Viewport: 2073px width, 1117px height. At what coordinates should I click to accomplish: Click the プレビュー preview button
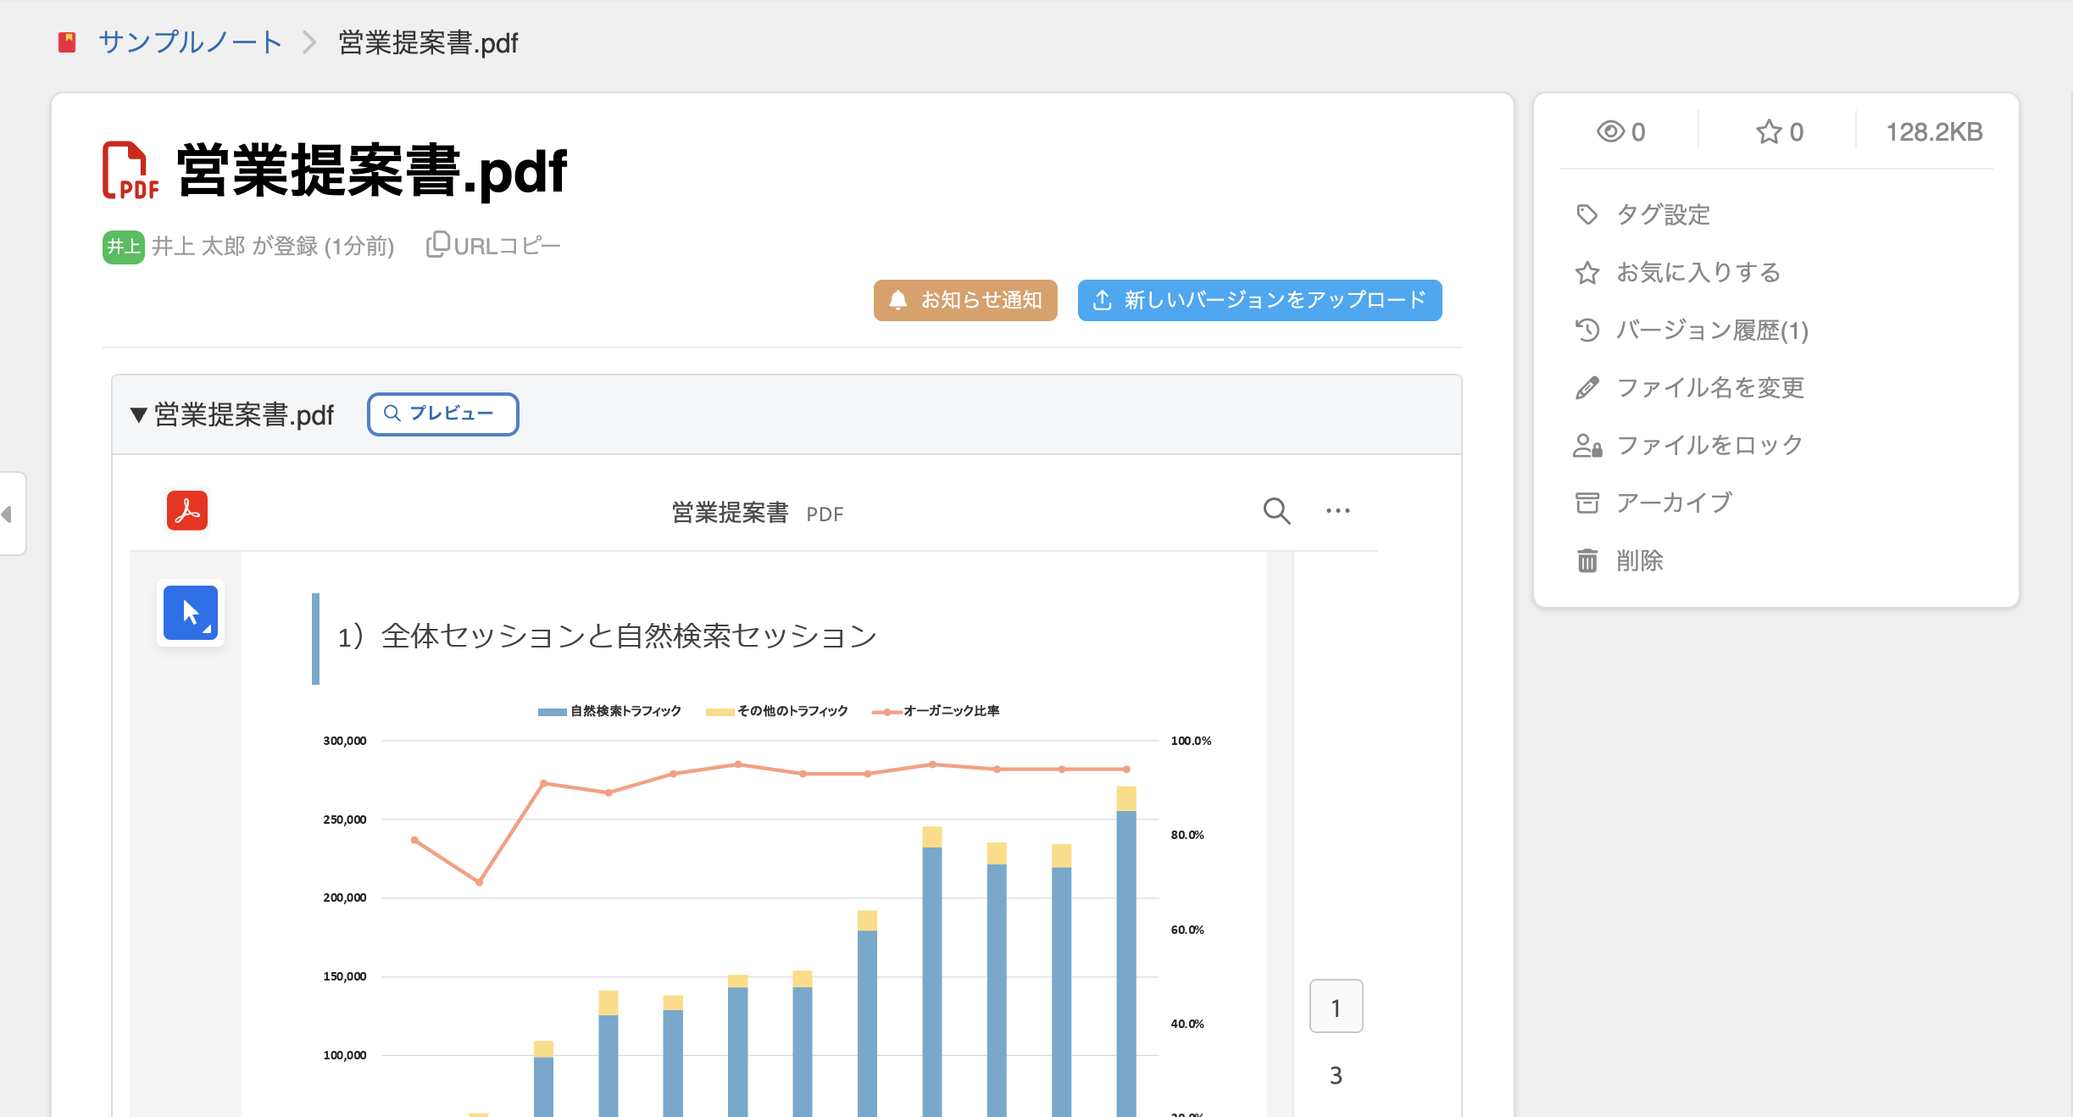click(x=442, y=414)
